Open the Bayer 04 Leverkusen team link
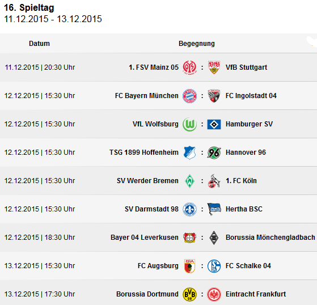Screen dimensions: 317x305 (145, 238)
